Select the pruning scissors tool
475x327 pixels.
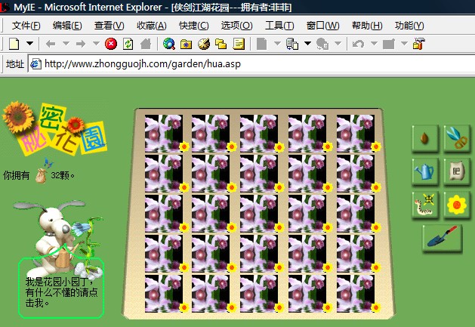[457, 138]
